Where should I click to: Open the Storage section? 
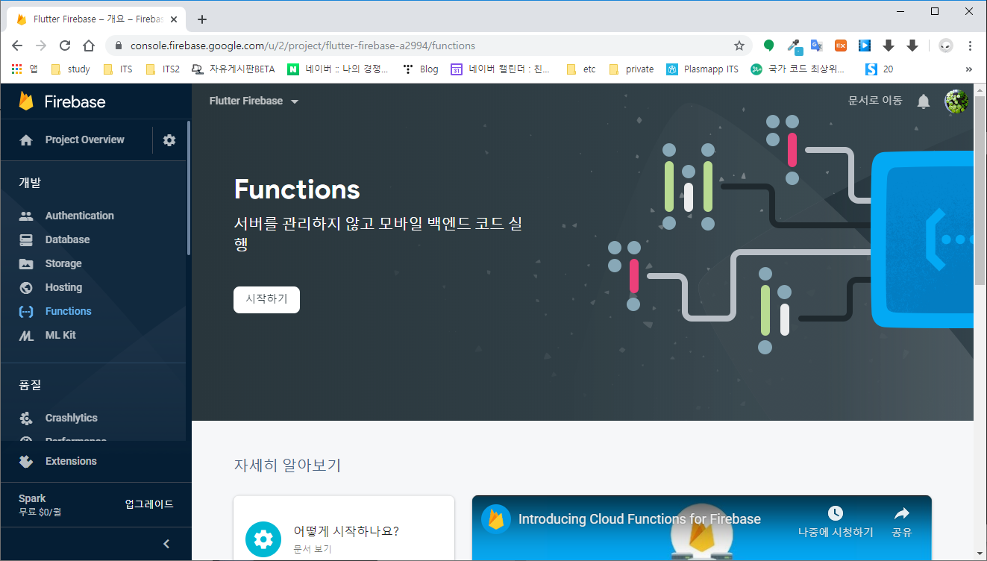click(63, 263)
